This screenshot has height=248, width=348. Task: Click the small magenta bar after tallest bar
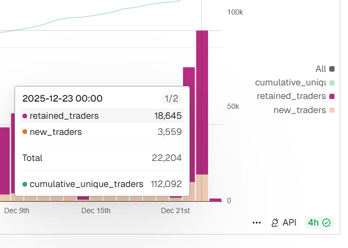point(215,200)
